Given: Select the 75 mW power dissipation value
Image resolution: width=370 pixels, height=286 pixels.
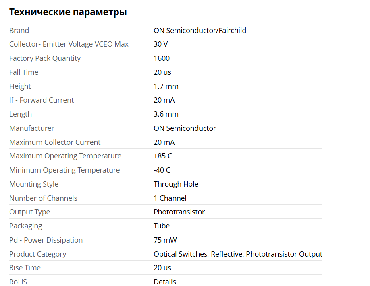Looking at the screenshot, I should click(x=165, y=240).
